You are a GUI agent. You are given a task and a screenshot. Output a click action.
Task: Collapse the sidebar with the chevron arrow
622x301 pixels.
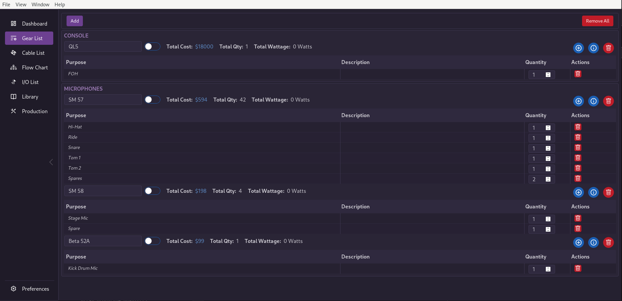pos(51,162)
